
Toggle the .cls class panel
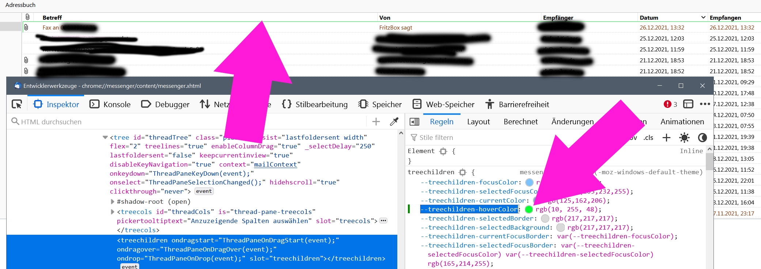(648, 138)
